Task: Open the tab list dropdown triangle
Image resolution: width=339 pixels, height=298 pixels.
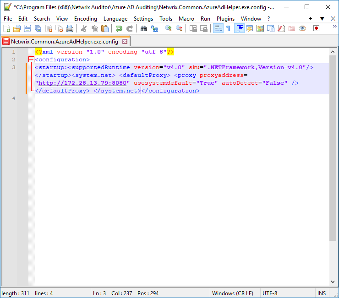Action: (x=322, y=19)
